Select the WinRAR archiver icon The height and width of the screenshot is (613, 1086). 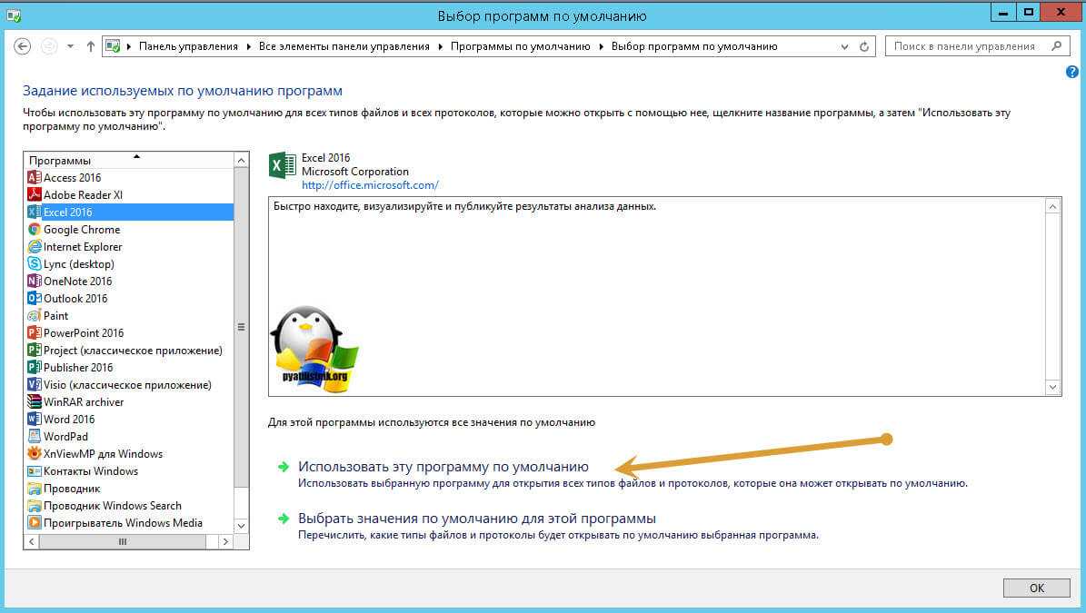(x=35, y=402)
